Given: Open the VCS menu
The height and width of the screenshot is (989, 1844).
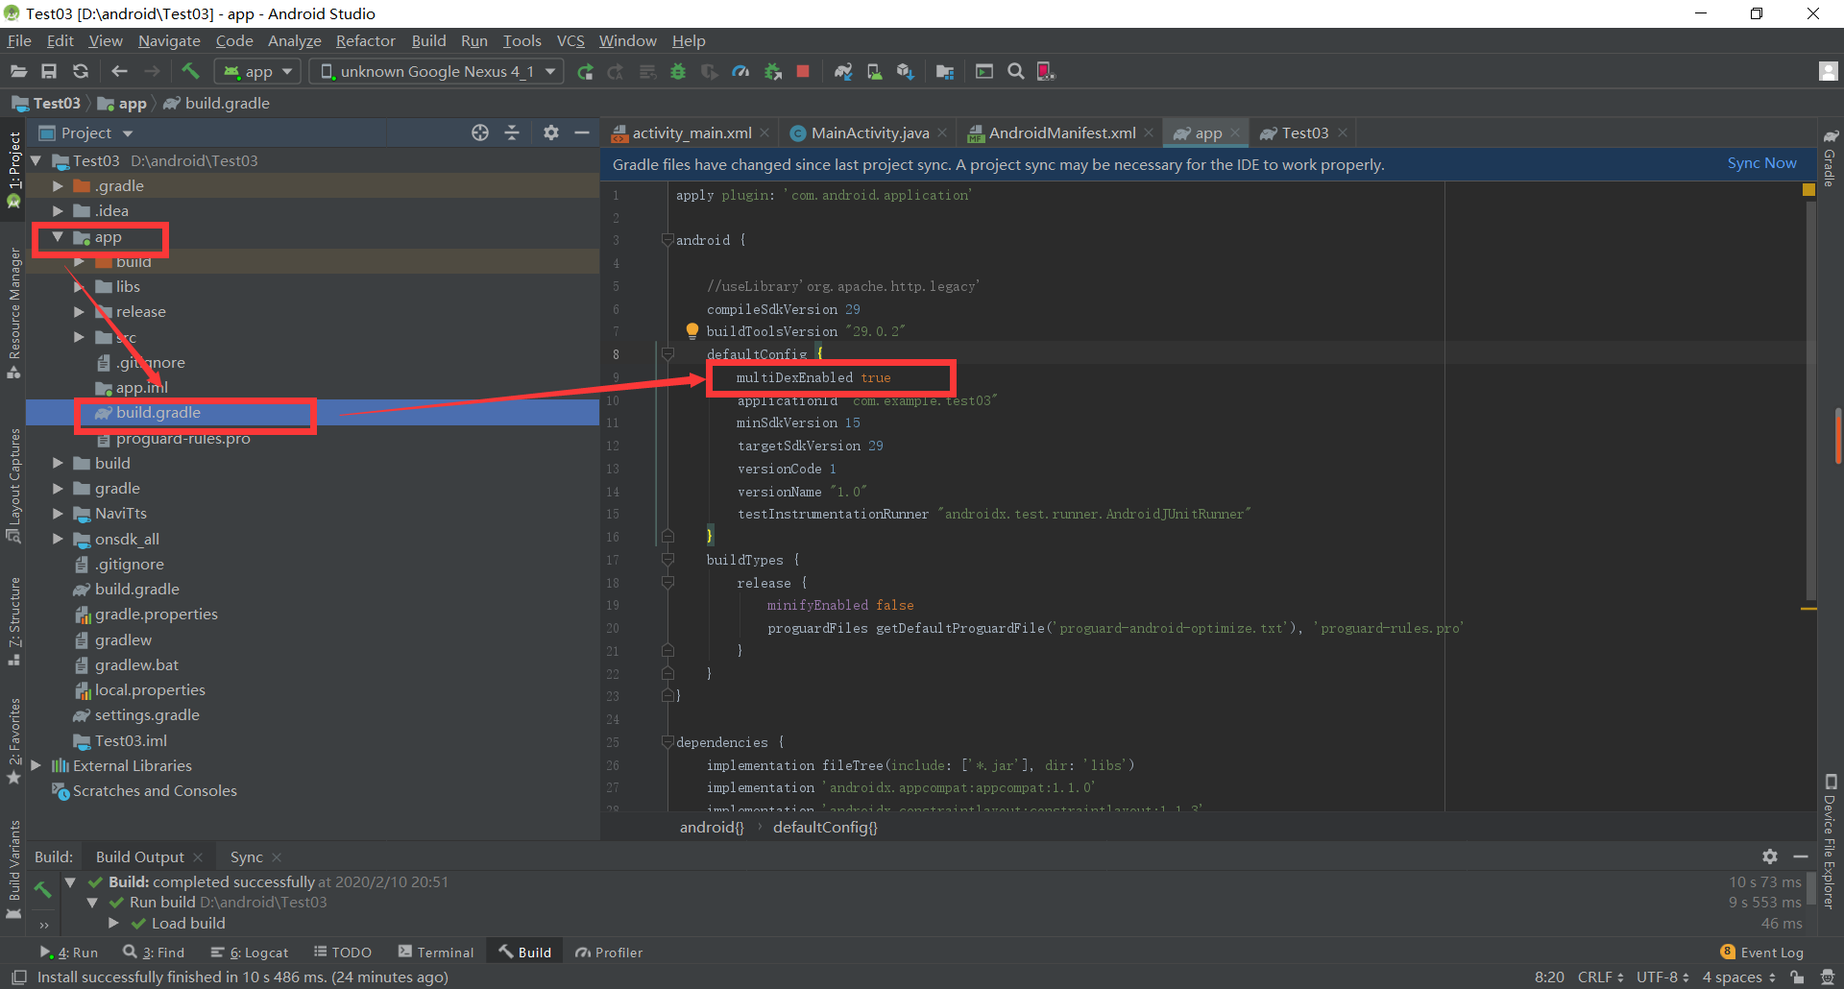Looking at the screenshot, I should (x=570, y=40).
